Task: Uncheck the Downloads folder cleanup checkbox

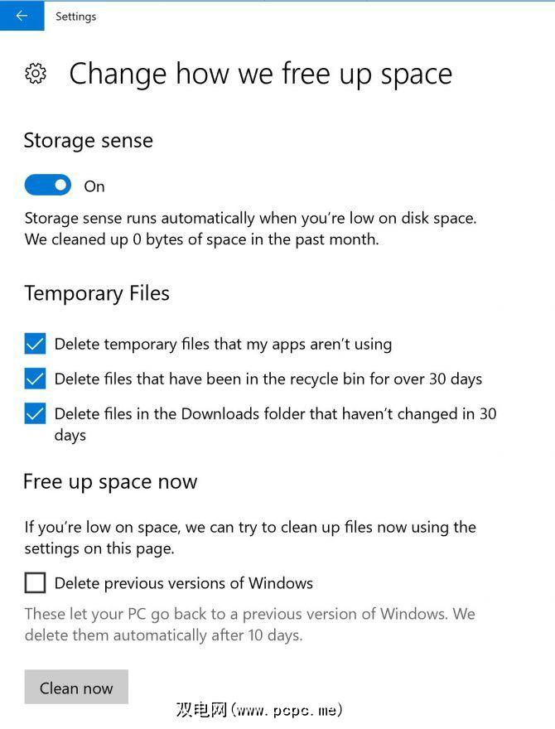Action: [35, 413]
